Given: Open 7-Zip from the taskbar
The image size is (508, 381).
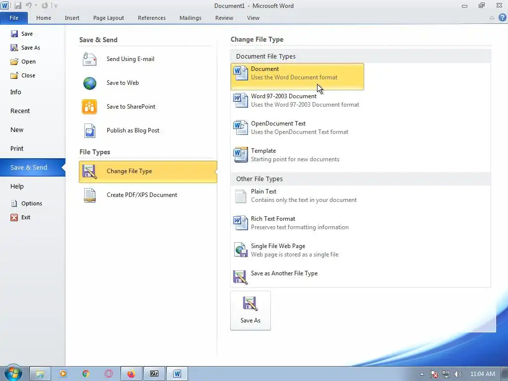Looking at the screenshot, I should tap(154, 374).
